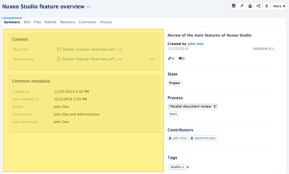Click the Nuxeo Studio feature overview title
The image size is (289, 174).
click(x=43, y=7)
